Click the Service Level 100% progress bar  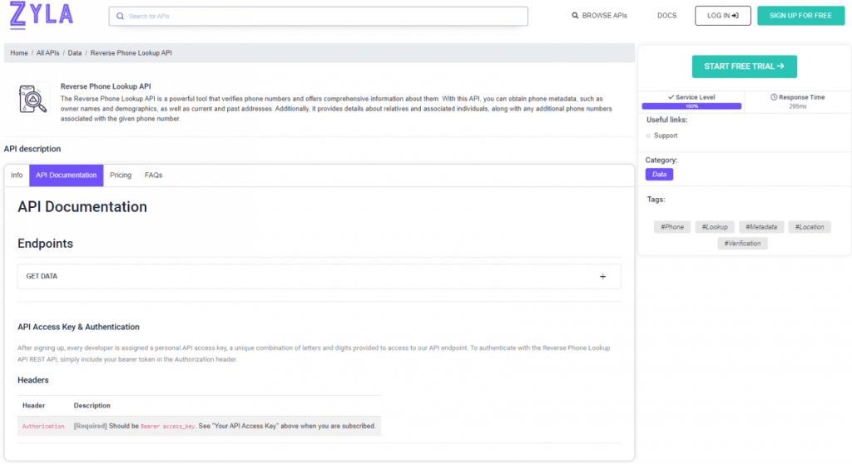tap(691, 106)
